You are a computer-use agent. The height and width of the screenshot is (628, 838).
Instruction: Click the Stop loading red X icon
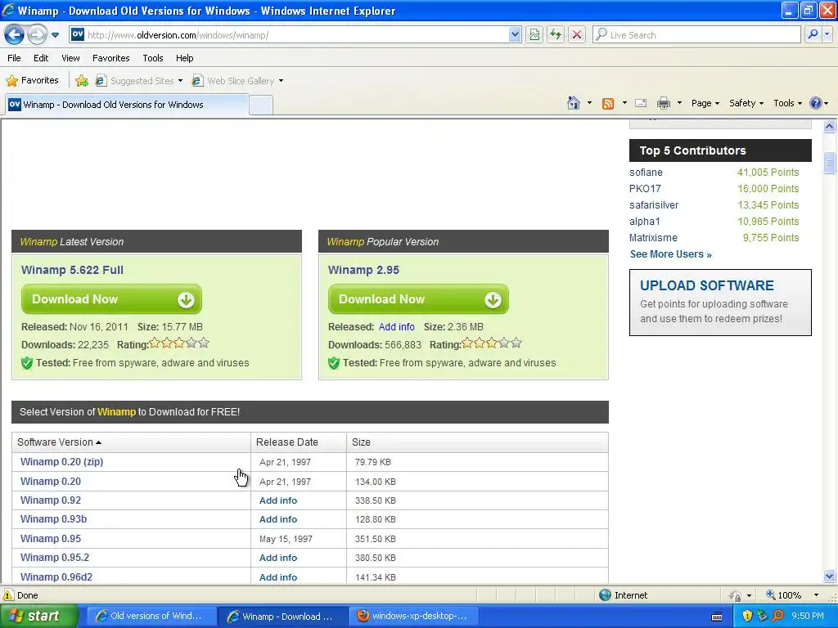coord(577,35)
